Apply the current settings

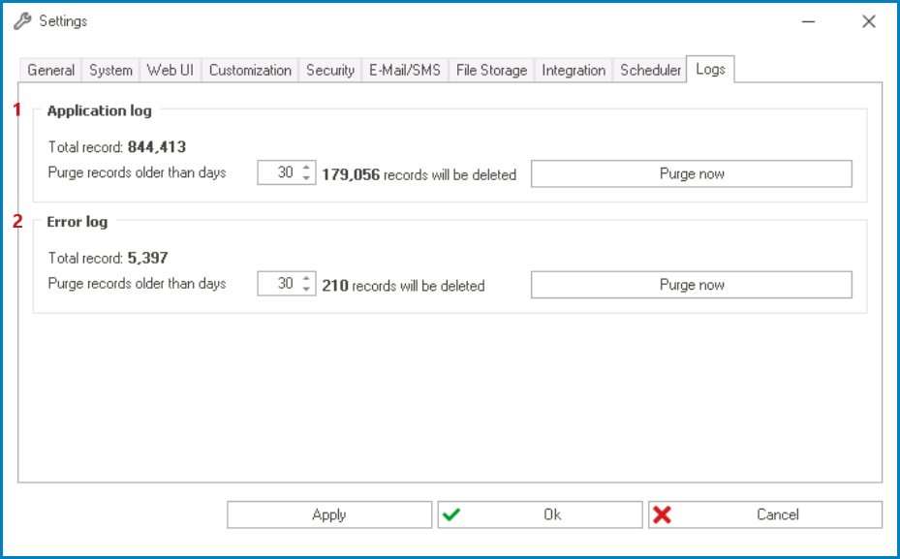coord(329,513)
